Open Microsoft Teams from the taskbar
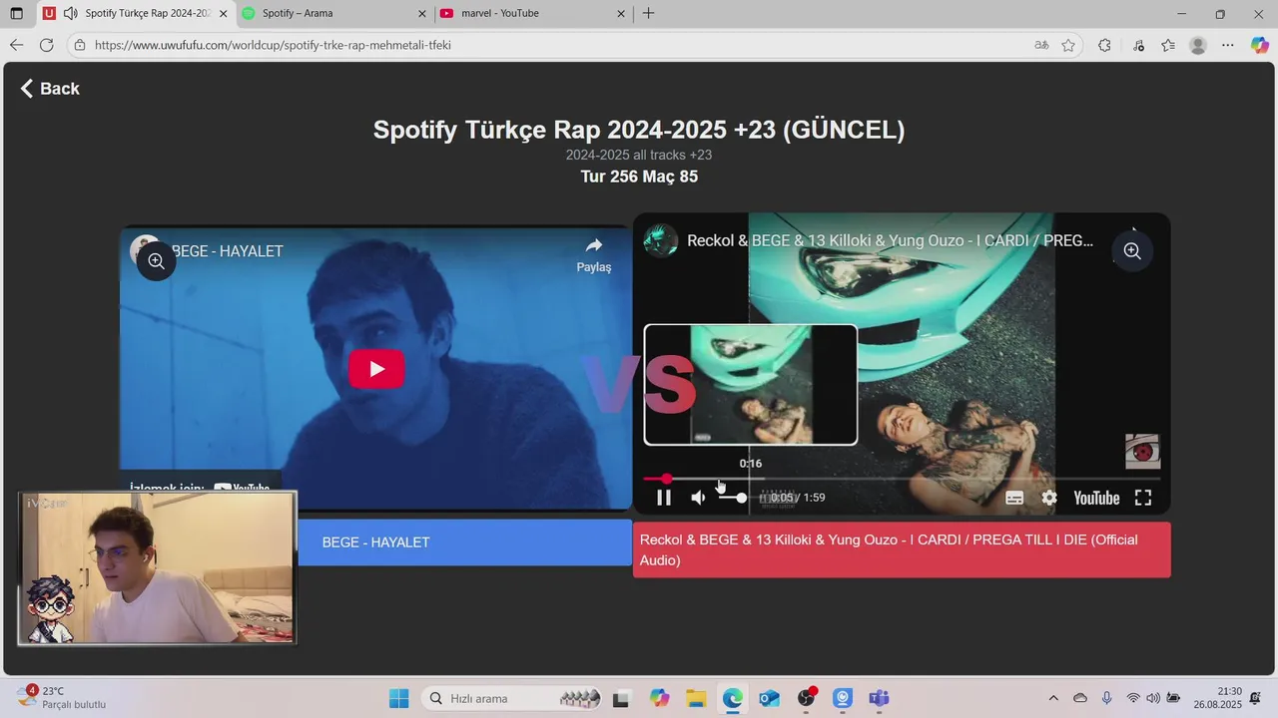1278x718 pixels. click(x=879, y=698)
